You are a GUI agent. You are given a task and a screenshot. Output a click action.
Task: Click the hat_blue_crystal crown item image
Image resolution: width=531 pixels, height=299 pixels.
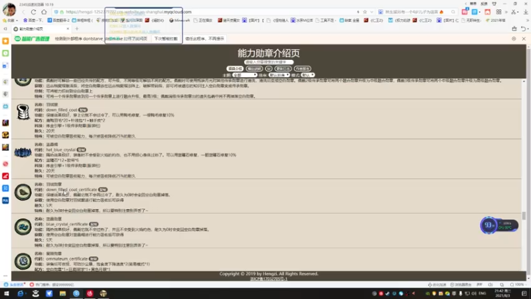23,152
